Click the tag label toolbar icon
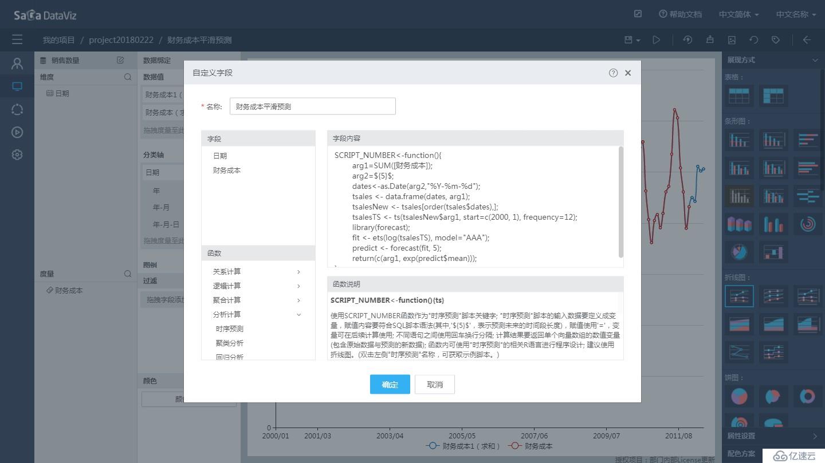This screenshot has height=463, width=825. point(776,39)
